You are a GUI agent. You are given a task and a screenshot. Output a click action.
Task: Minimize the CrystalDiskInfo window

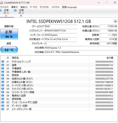pyautogui.click(x=99, y=3)
